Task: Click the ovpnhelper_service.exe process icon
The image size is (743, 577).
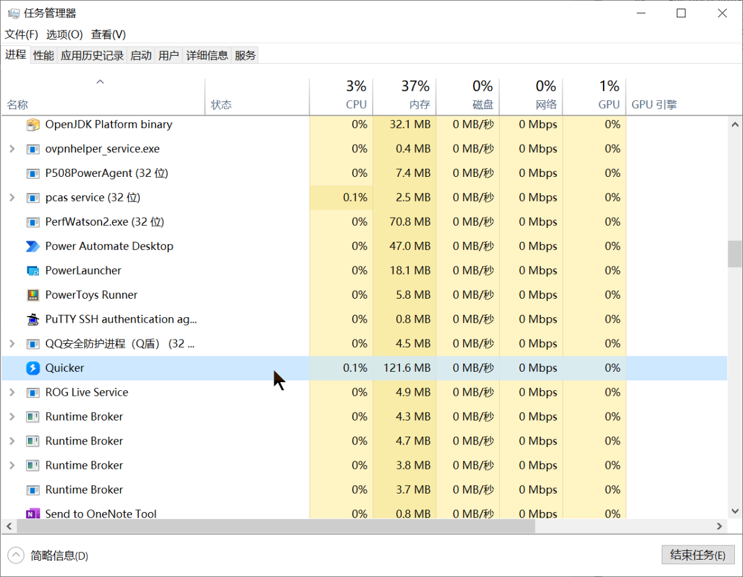Action: point(33,149)
